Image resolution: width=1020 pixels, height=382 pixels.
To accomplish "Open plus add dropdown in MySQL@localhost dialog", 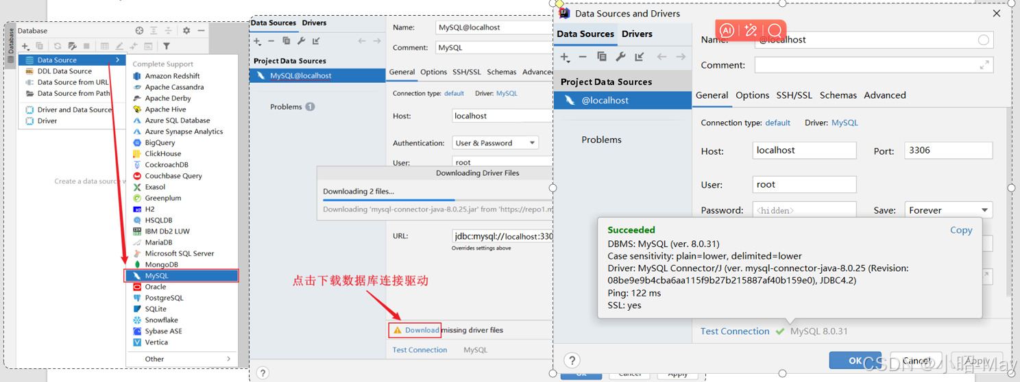I will 258,41.
